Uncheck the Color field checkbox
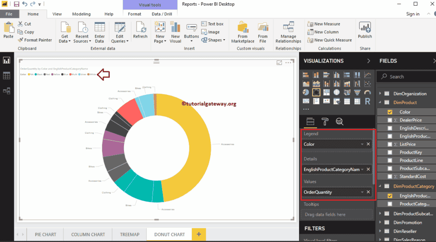This screenshot has width=436, height=242. 390,112
